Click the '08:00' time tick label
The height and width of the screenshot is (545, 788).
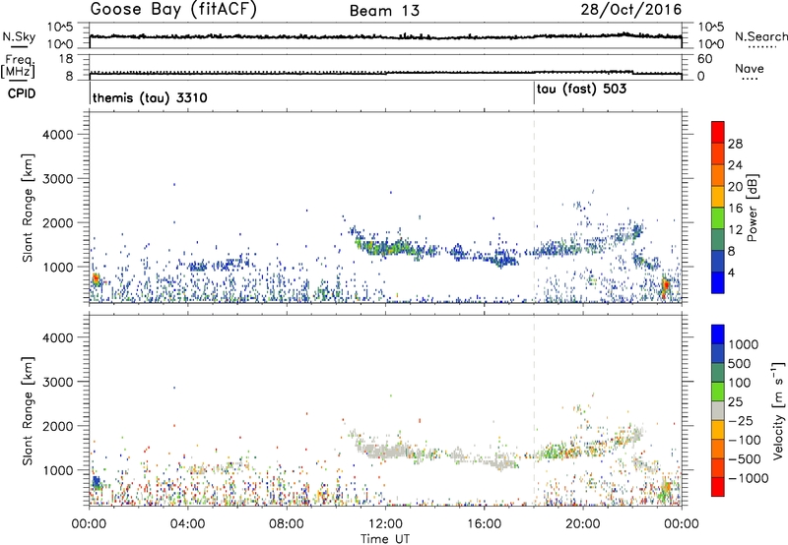287,524
